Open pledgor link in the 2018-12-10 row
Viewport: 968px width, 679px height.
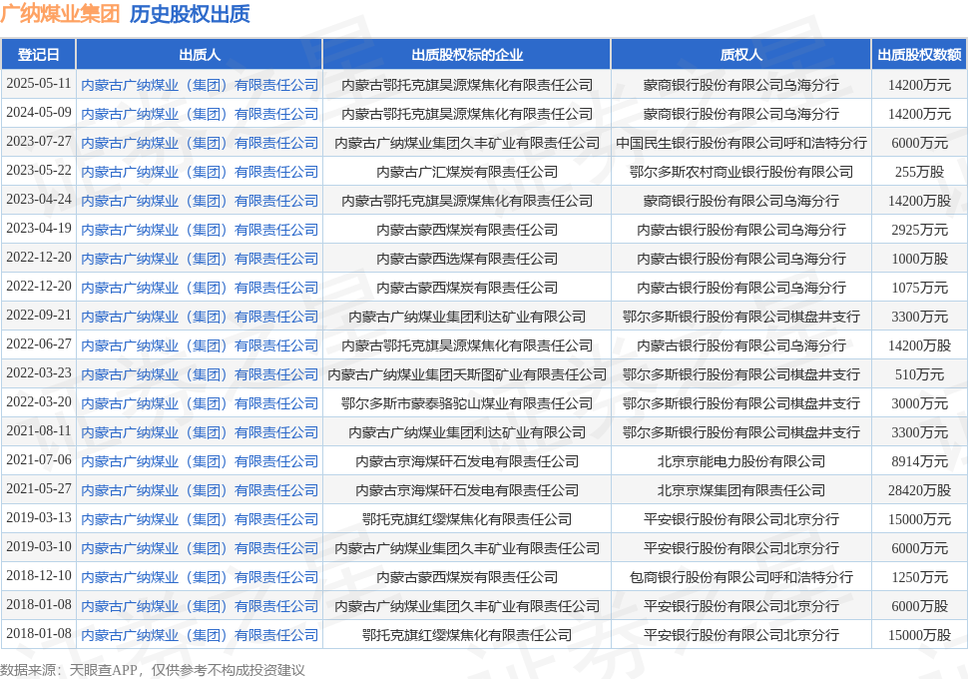click(200, 577)
